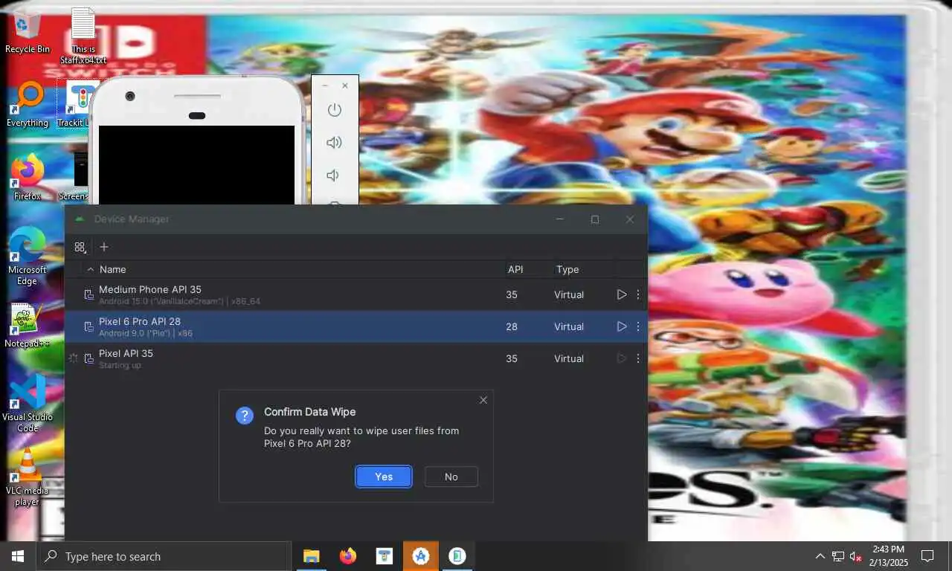
Task: Open Firefox from taskbar
Action: click(347, 556)
